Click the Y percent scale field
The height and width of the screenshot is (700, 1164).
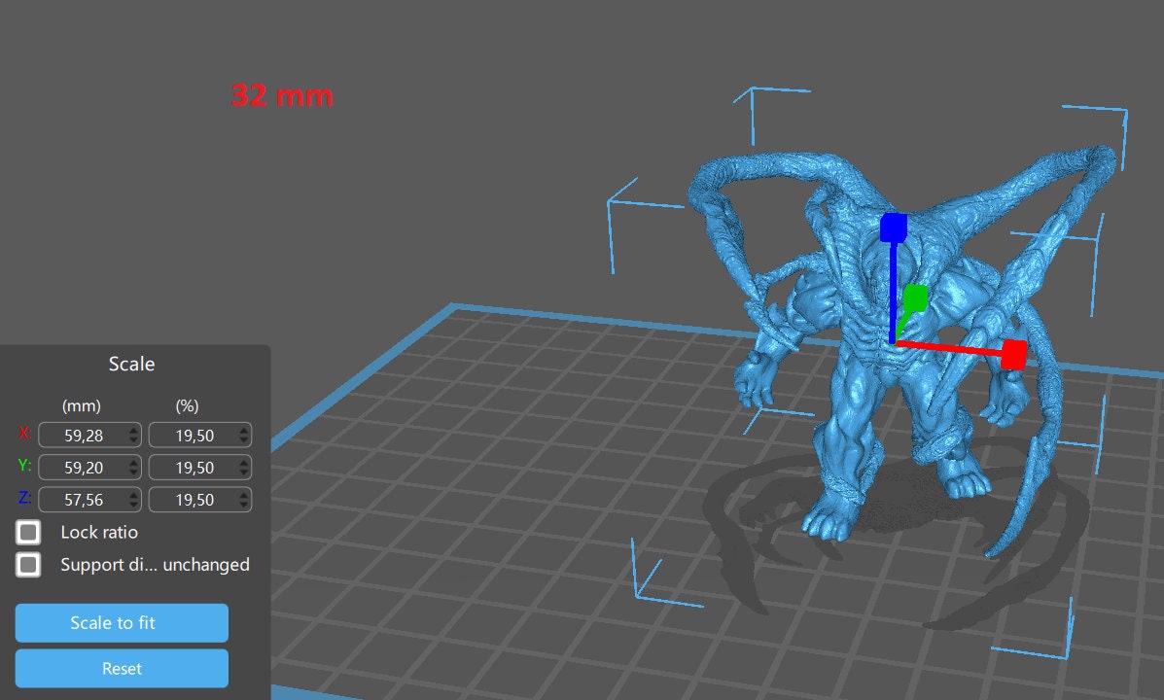pos(193,468)
